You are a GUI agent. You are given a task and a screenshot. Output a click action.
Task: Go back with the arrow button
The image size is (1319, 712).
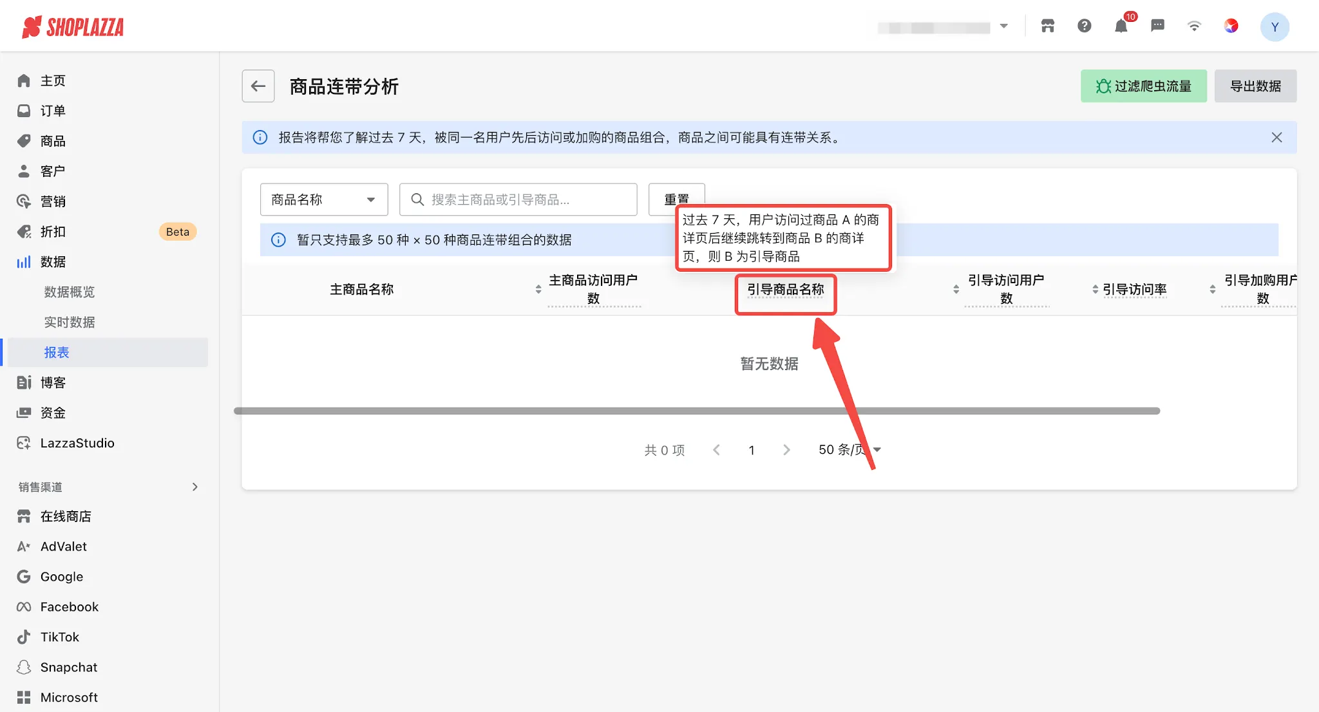coord(258,86)
